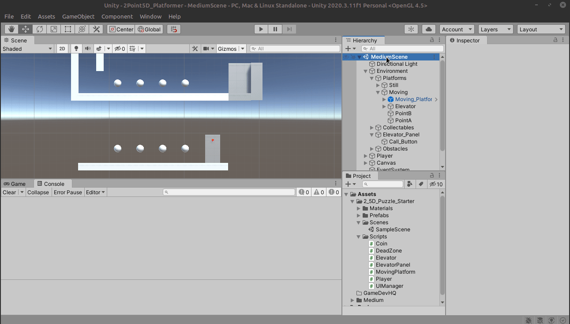This screenshot has width=570, height=324.
Task: Expand the Materials folder
Action: tap(359, 208)
